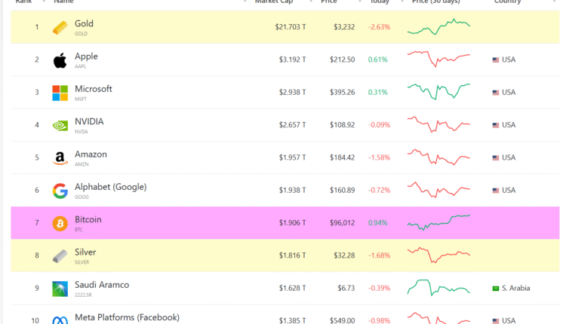Screen dimensions: 566x324
Task: Click the Silver bar icon
Action: (60, 256)
